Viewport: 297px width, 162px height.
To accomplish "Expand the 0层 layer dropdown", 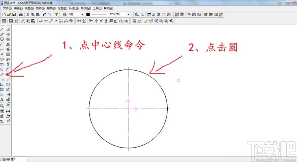I will [82, 14].
